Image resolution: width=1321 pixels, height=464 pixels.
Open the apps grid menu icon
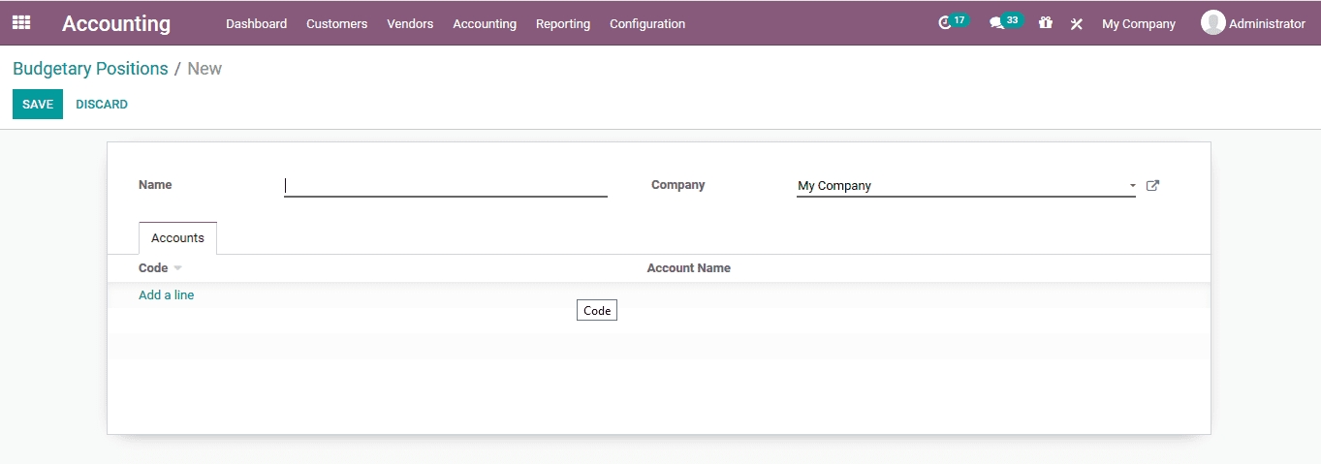click(x=21, y=23)
